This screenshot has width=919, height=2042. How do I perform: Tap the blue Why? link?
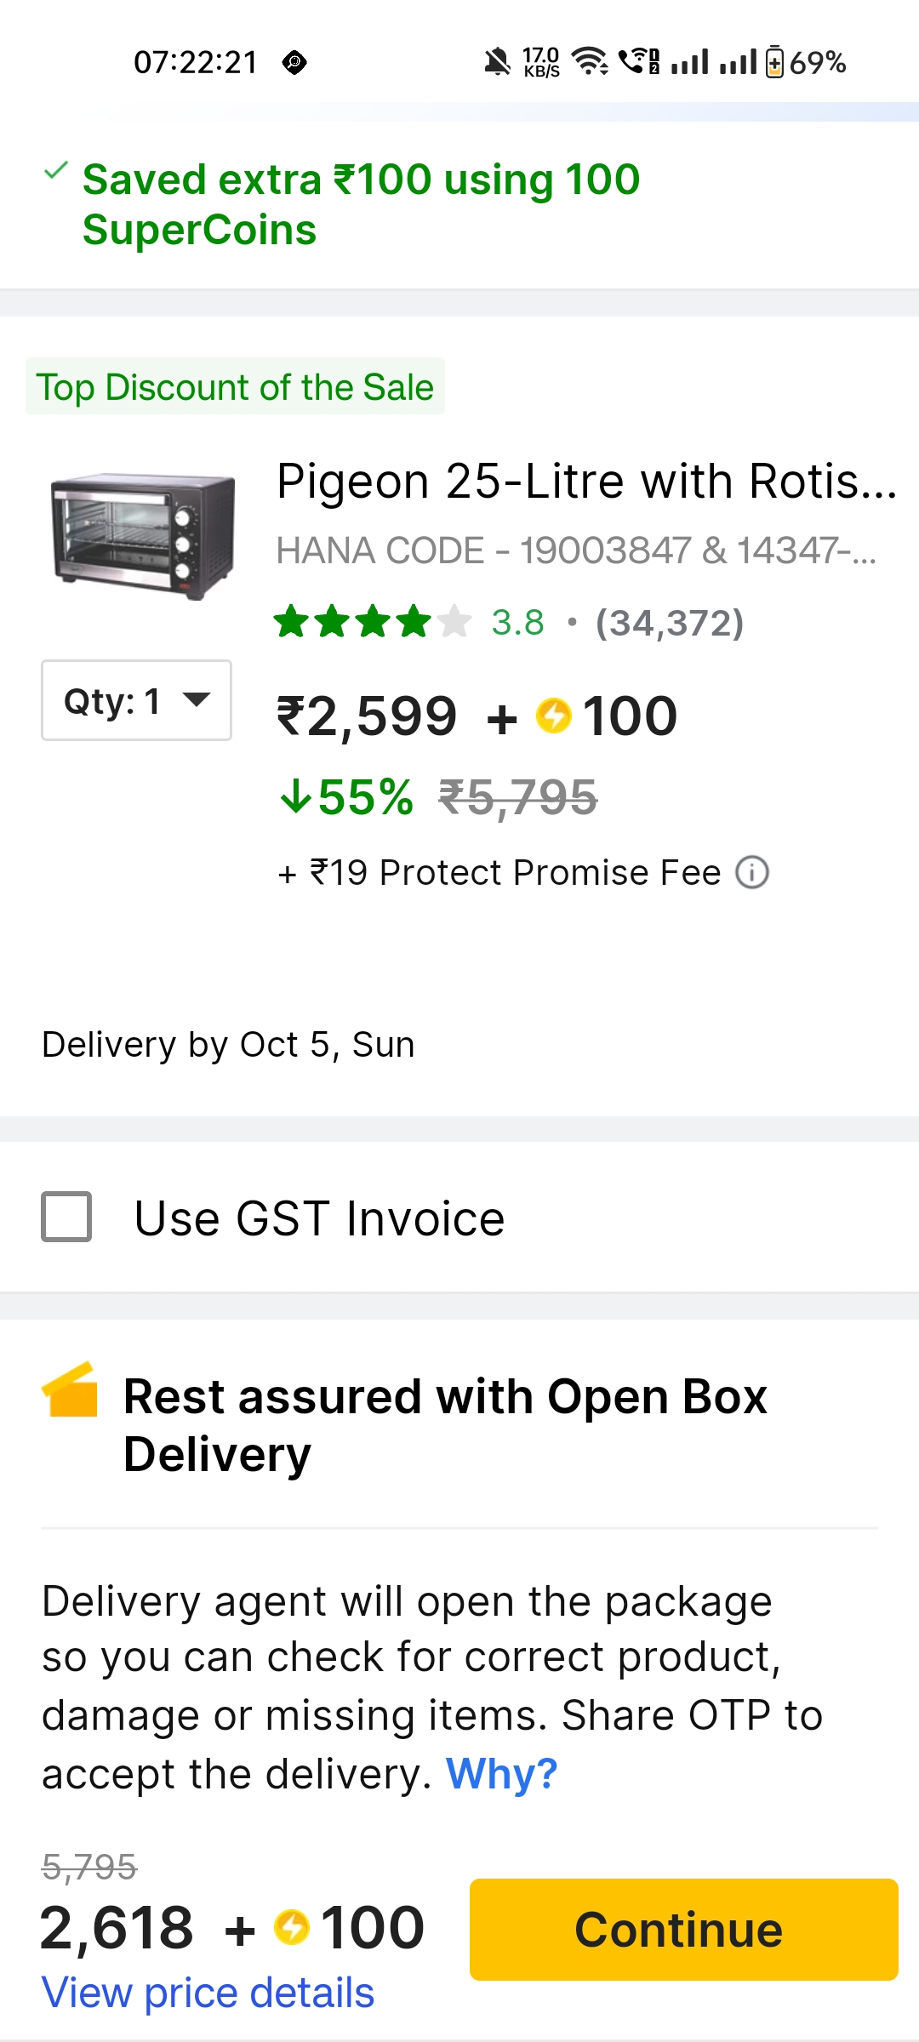pyautogui.click(x=502, y=1774)
